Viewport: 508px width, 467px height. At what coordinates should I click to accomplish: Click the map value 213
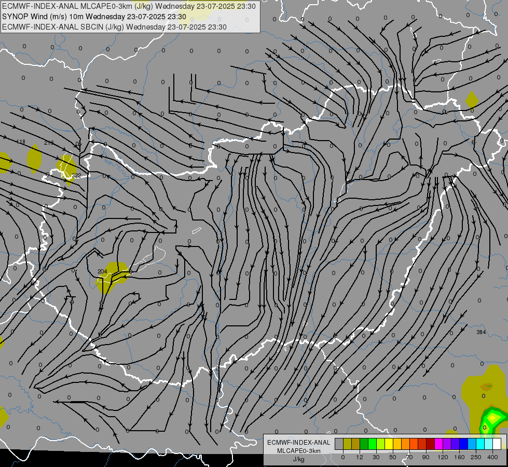49,143
